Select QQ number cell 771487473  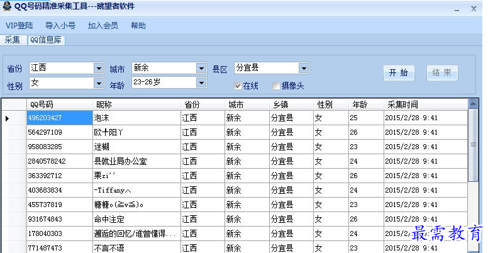point(60,248)
